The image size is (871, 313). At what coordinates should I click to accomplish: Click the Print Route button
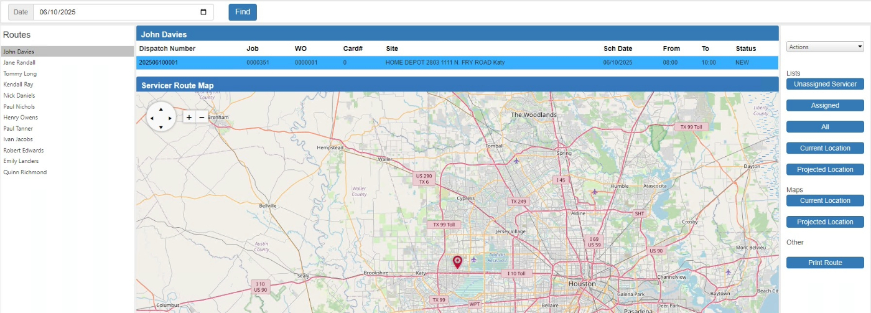(825, 263)
